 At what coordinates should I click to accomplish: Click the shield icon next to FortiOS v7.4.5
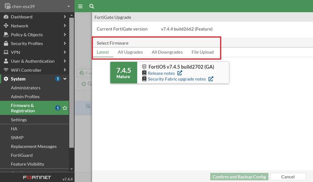(x=144, y=67)
